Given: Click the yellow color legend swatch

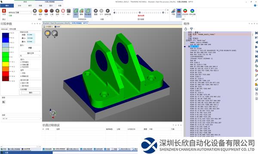Looking at the screenshot, I should point(6,64).
